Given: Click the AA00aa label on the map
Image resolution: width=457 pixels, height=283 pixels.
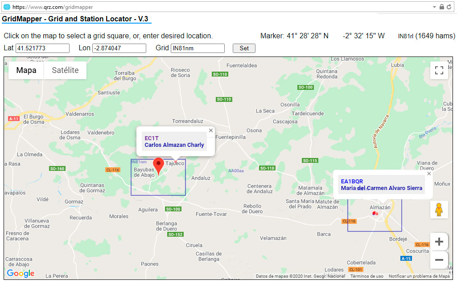Looking at the screenshot, I should [236, 171].
